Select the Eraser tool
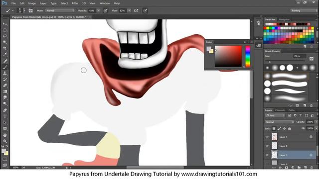The image size is (319, 179). click(x=5, y=85)
